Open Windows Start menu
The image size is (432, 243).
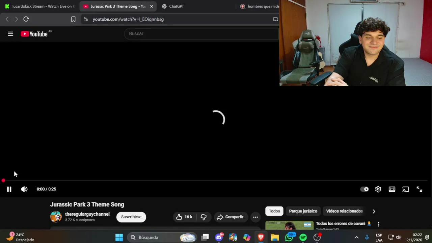tap(119, 238)
